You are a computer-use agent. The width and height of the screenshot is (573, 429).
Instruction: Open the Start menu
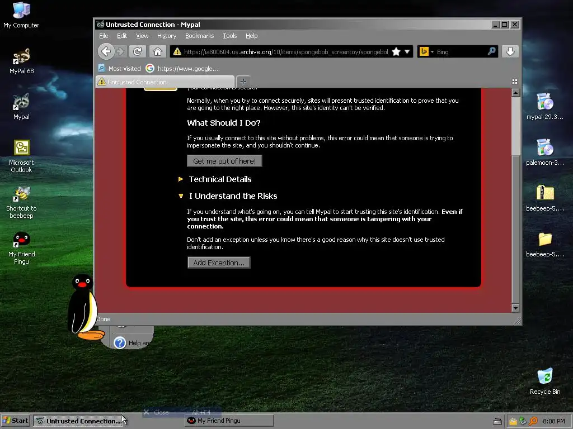16,421
